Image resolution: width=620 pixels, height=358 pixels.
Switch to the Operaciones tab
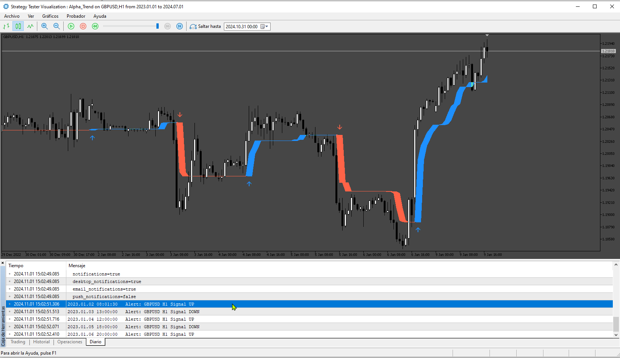[x=70, y=342]
